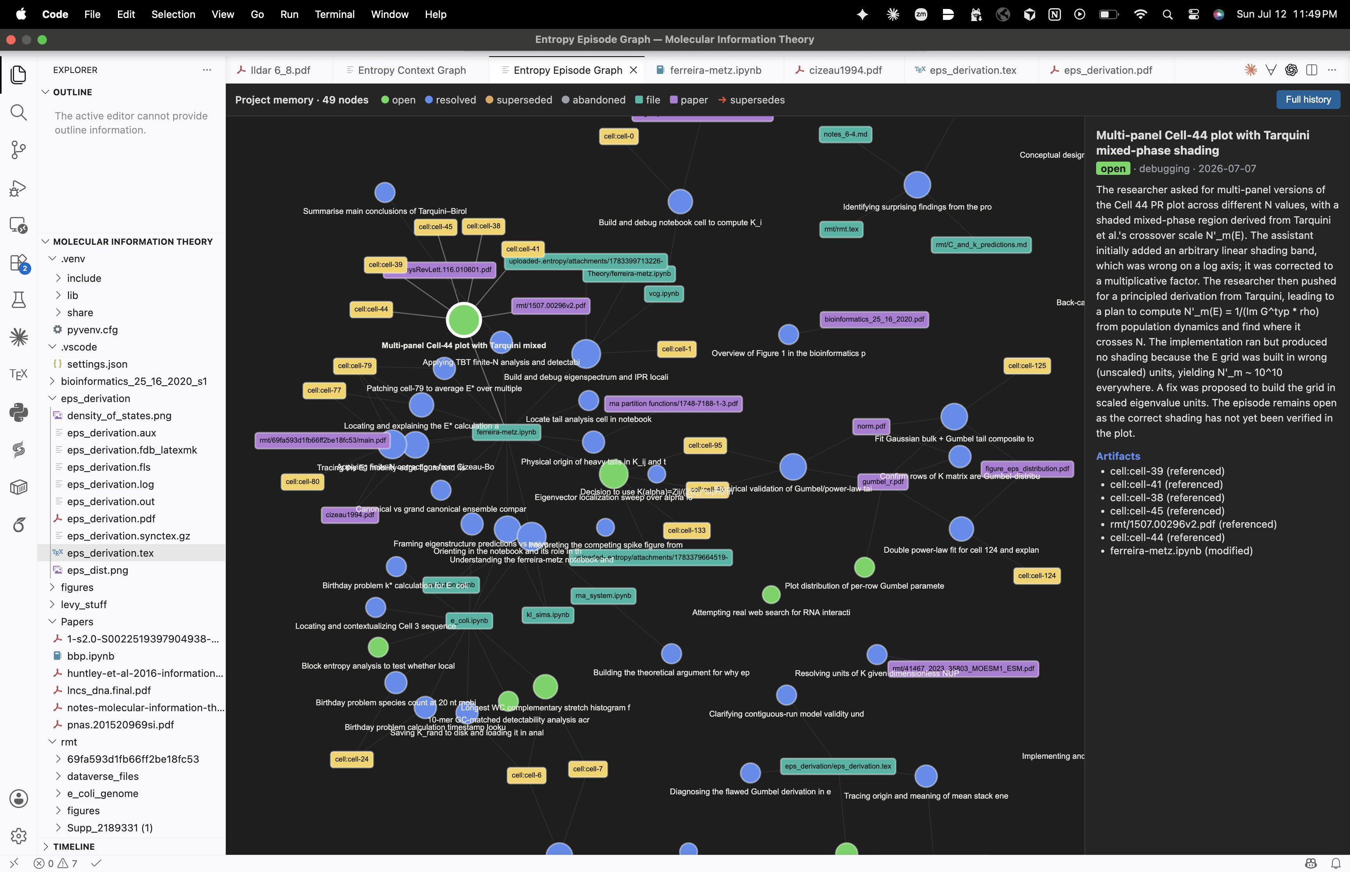1350x872 pixels.
Task: Click the open status badge in details
Action: pyautogui.click(x=1112, y=169)
